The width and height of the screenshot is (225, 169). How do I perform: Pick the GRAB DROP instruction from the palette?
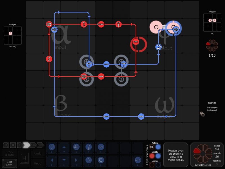(x=76, y=148)
